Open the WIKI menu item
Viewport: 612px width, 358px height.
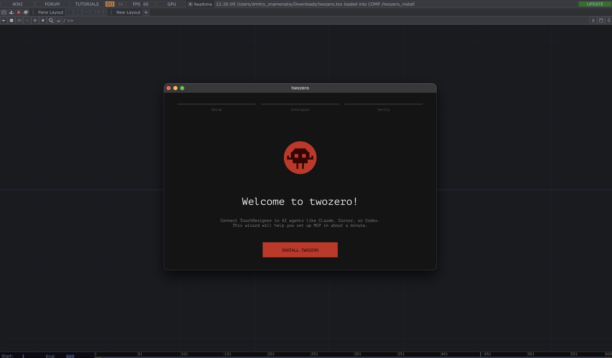tap(17, 4)
